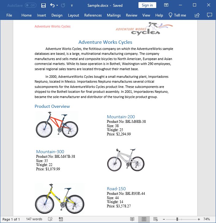
Task: Click Size: 38 line
Action: 113,126
